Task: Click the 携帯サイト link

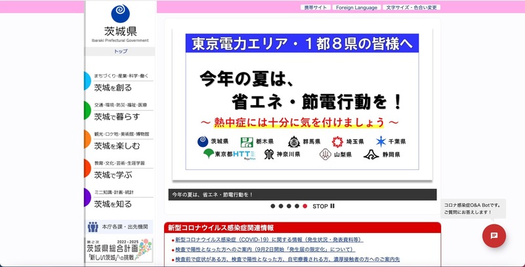Action: pyautogui.click(x=314, y=7)
